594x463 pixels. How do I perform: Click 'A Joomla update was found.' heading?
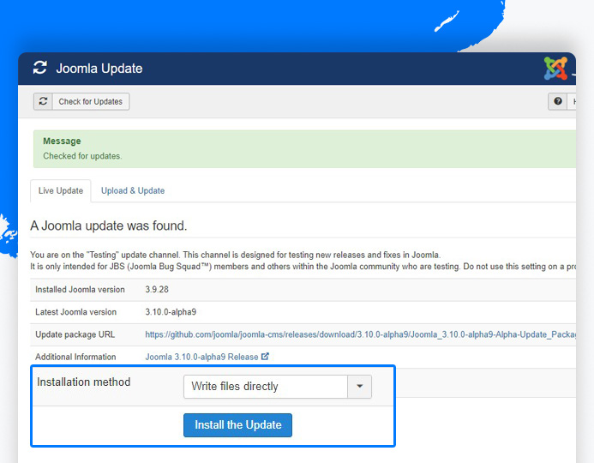(x=109, y=225)
